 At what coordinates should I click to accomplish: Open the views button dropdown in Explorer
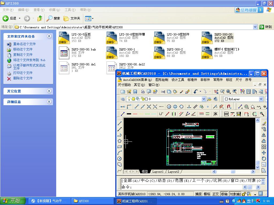93,18
